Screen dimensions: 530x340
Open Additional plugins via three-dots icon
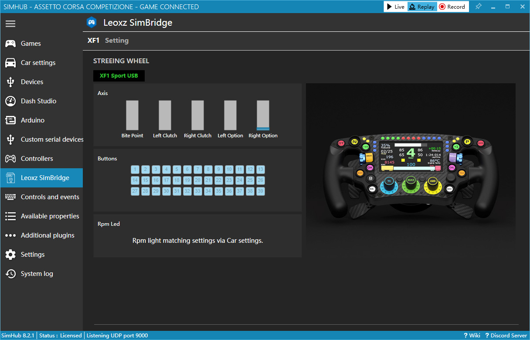click(x=10, y=235)
